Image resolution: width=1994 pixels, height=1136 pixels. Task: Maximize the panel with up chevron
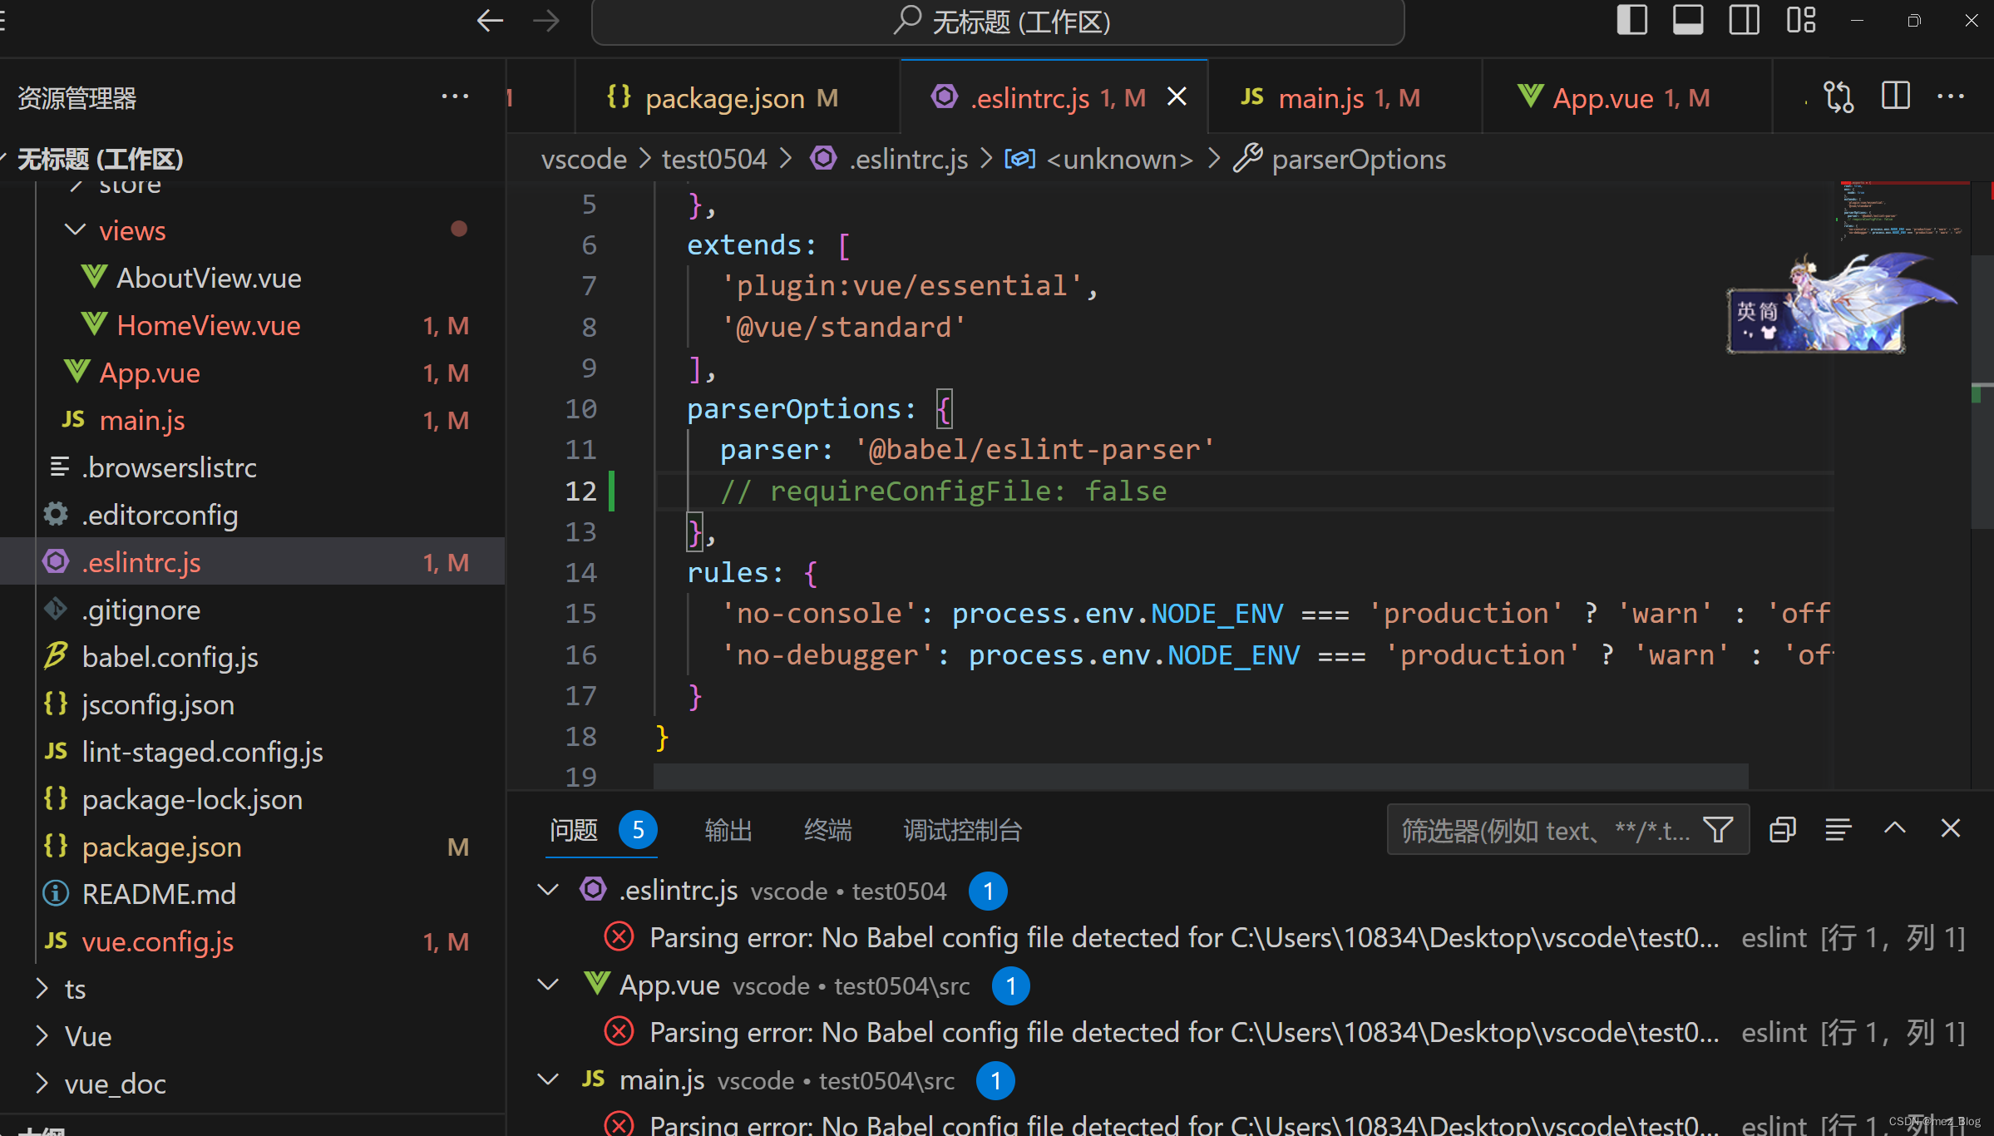pos(1894,828)
